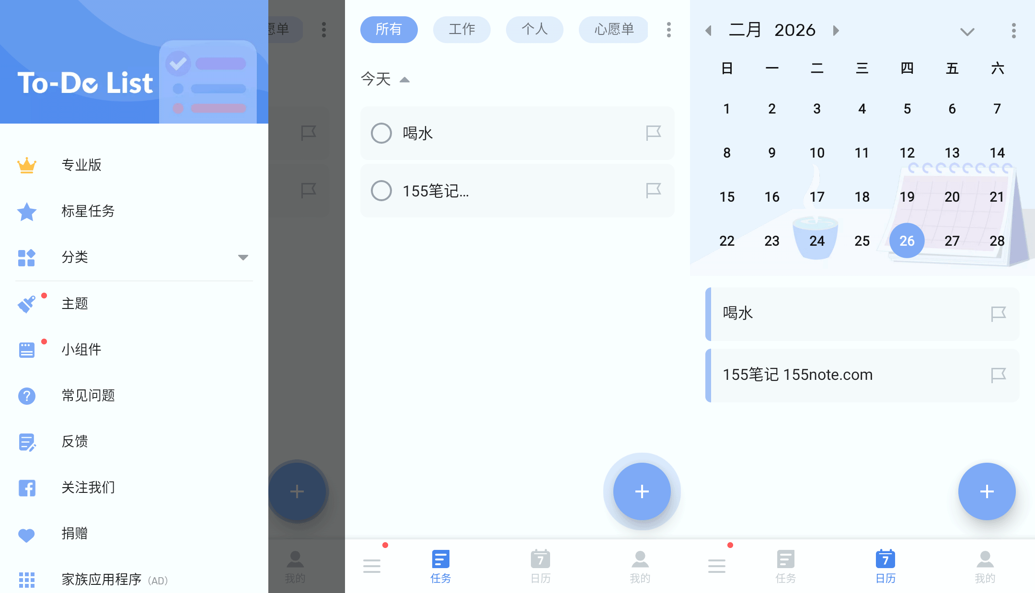Select the 工作 category tab
This screenshot has width=1035, height=593.
click(x=461, y=29)
